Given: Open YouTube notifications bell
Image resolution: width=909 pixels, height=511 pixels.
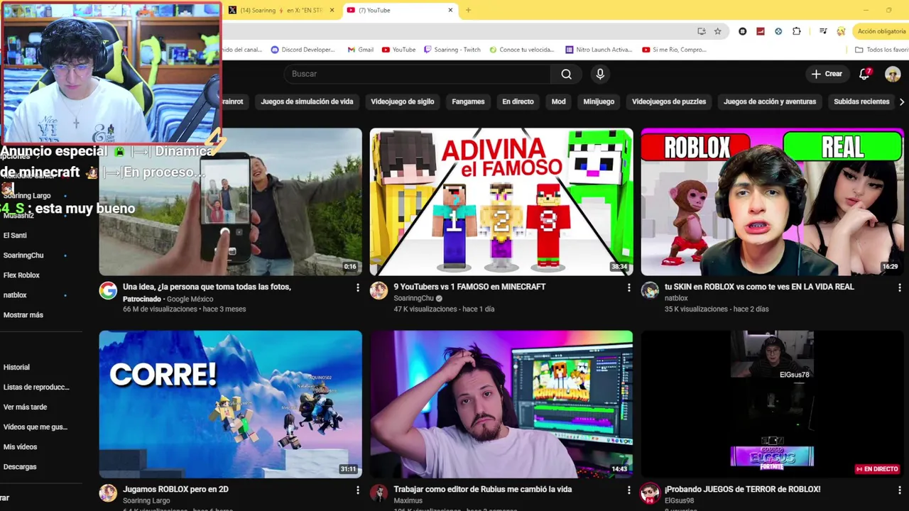Looking at the screenshot, I should (x=864, y=74).
